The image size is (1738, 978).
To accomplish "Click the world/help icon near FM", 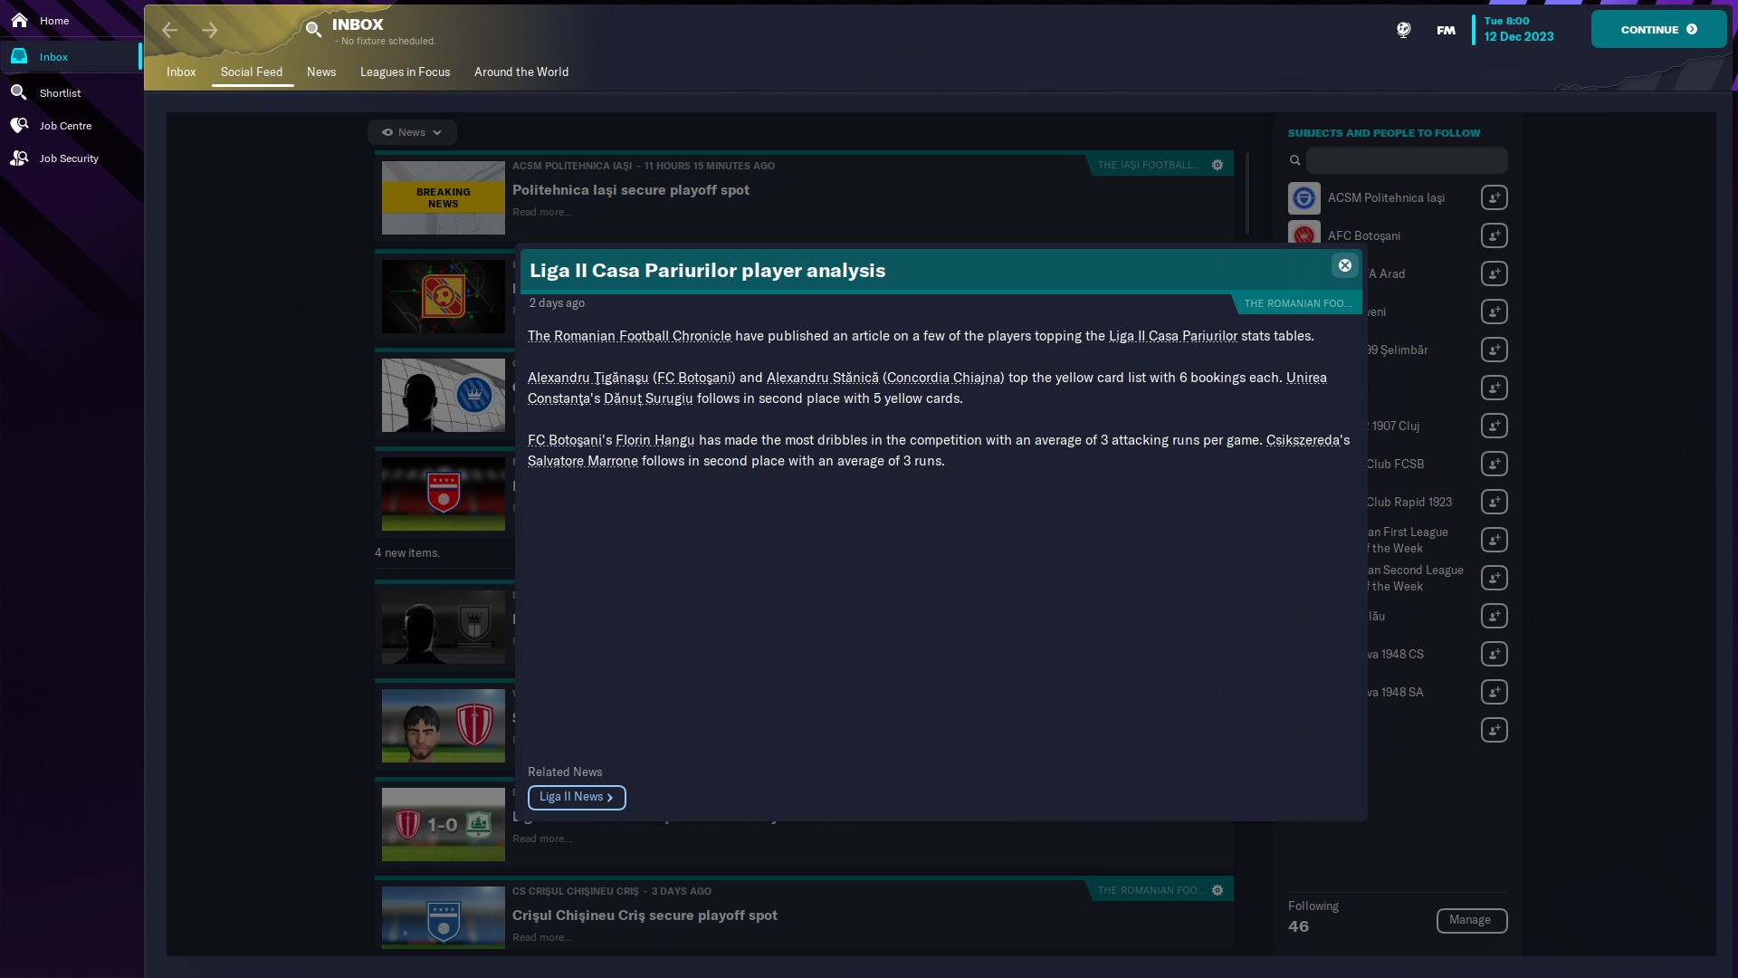I will point(1403,30).
